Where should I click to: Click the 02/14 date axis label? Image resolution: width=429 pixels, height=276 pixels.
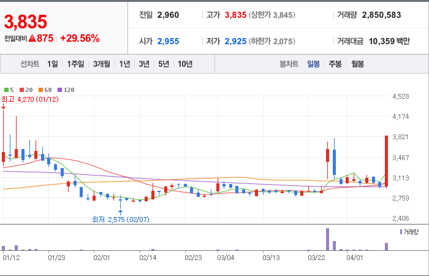pos(148,258)
